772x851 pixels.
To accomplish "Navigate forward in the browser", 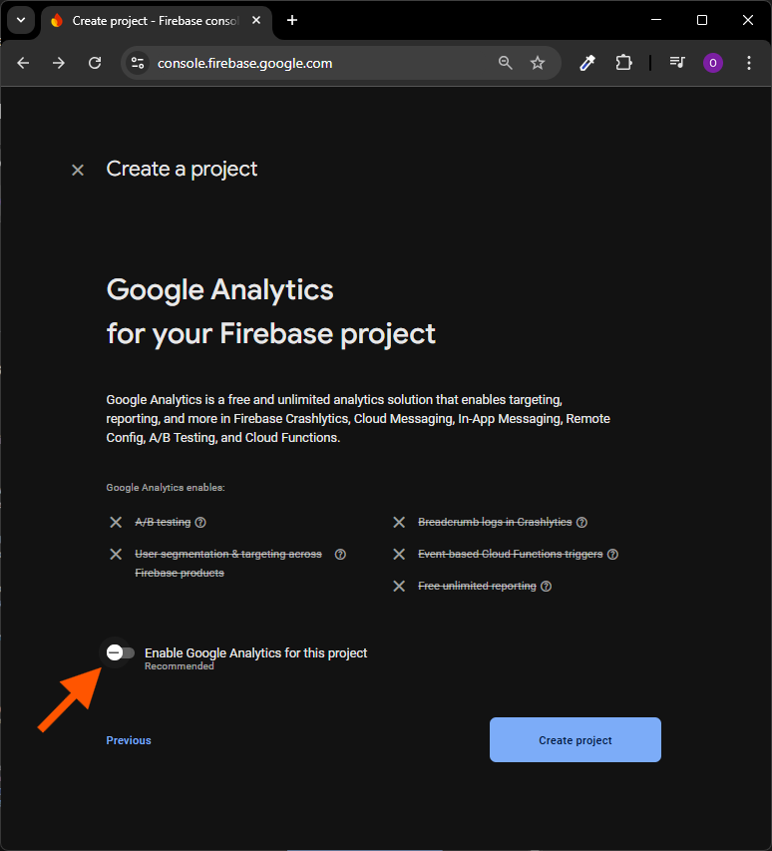I will coord(59,63).
